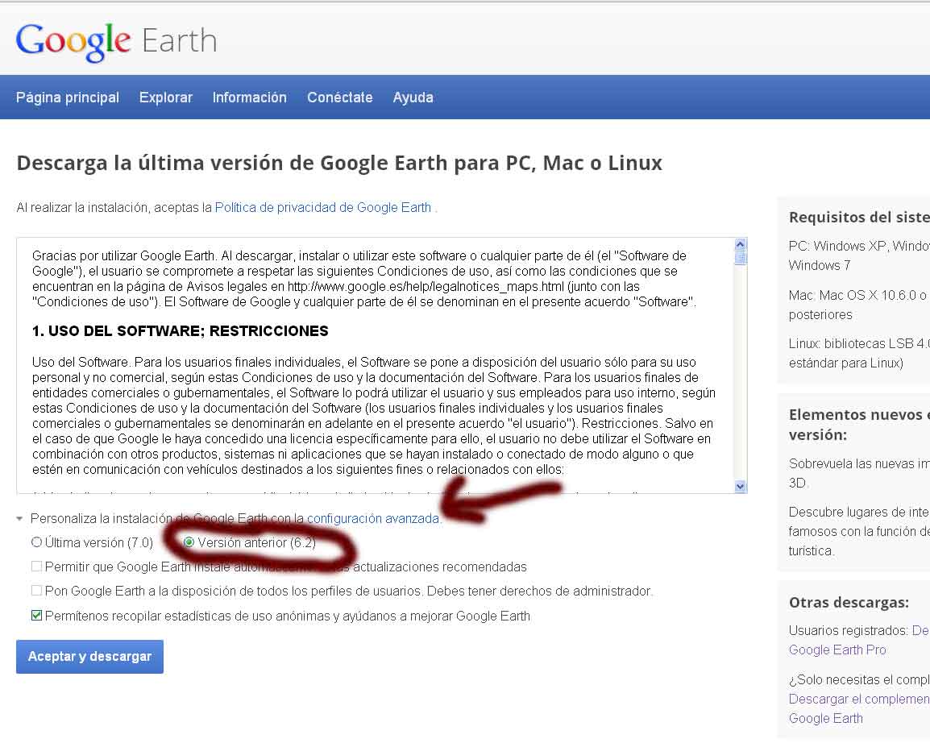Select the Conéctate navigation item

pyautogui.click(x=339, y=98)
